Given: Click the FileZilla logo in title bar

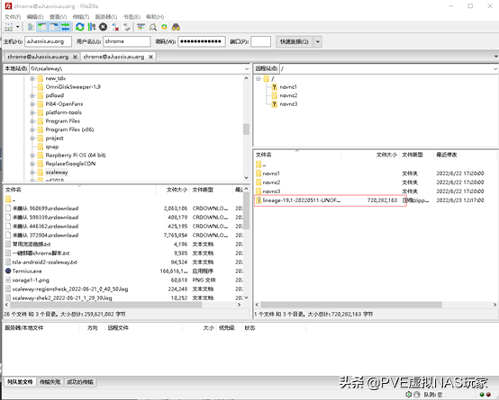Looking at the screenshot, I should (9, 6).
